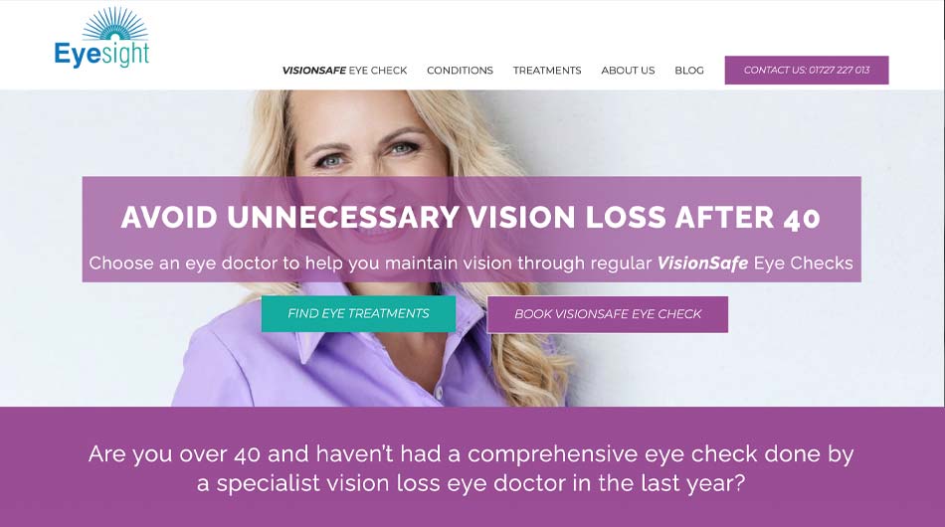945x527 pixels.
Task: Go to the Treatments page
Action: pyautogui.click(x=547, y=71)
